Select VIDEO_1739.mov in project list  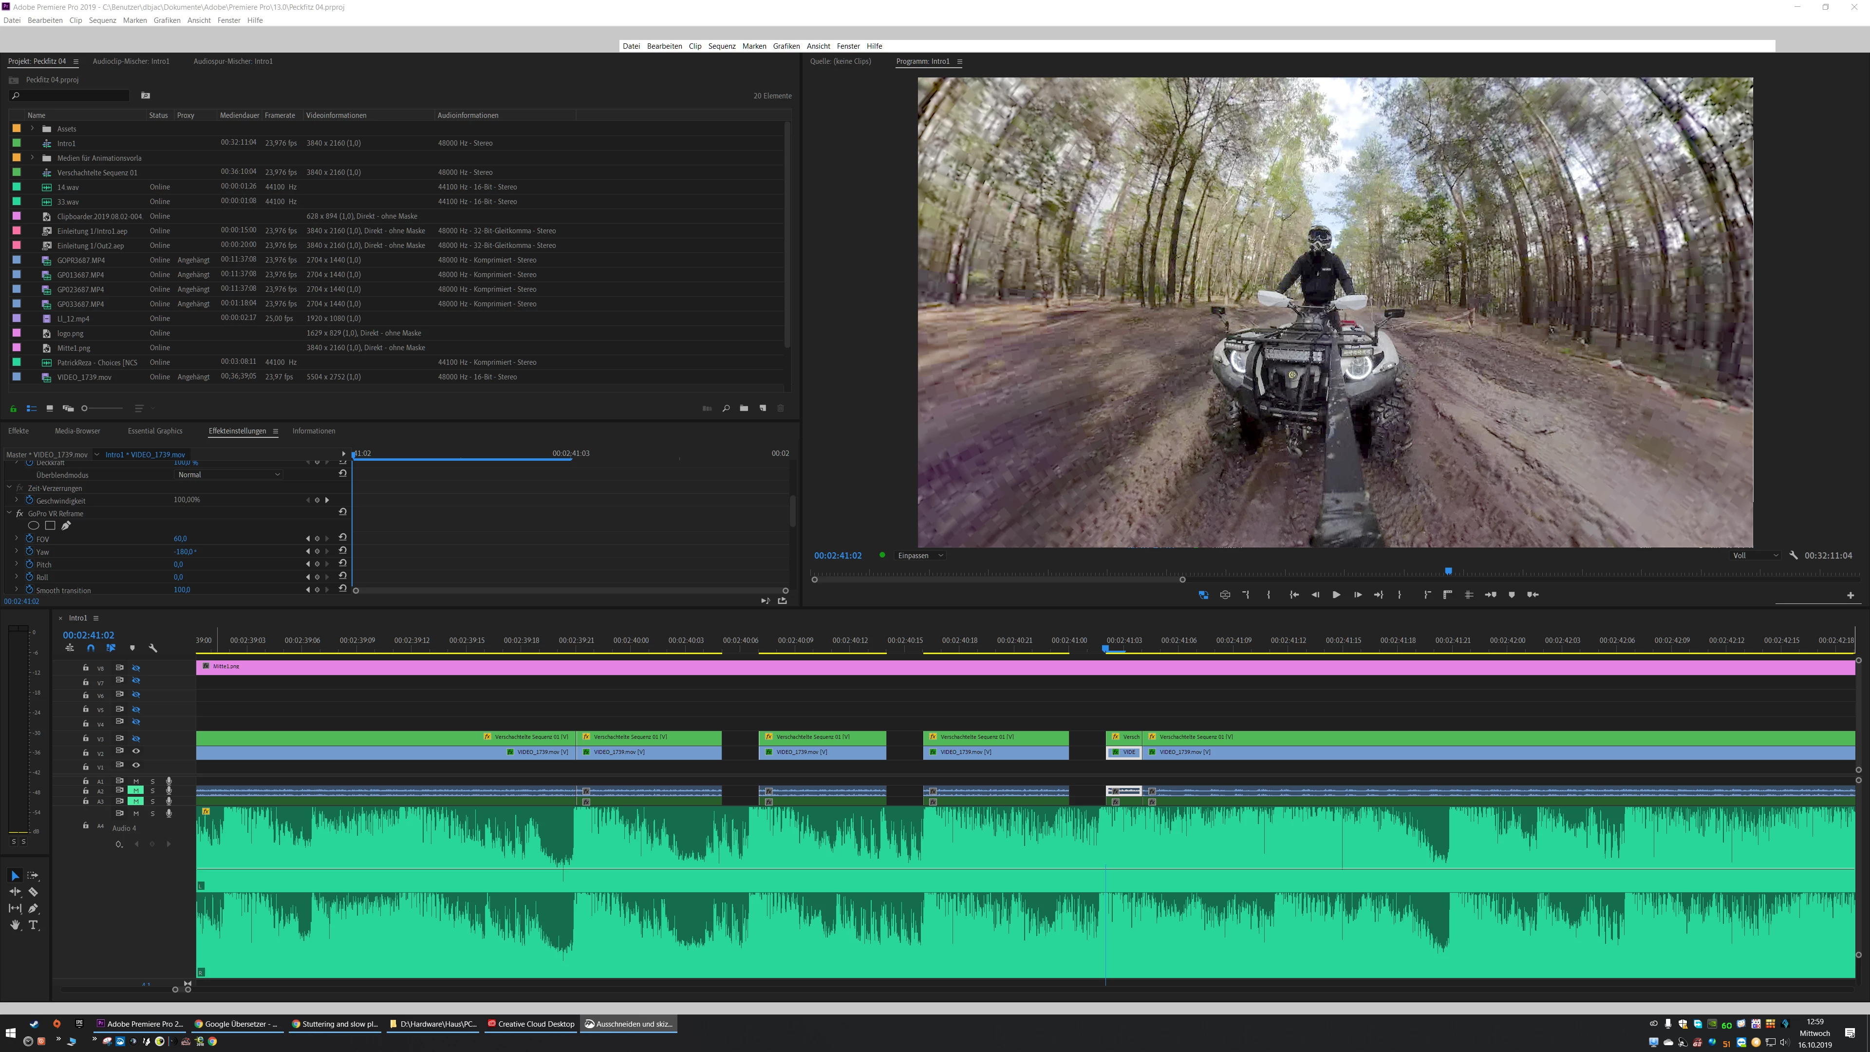(x=84, y=377)
